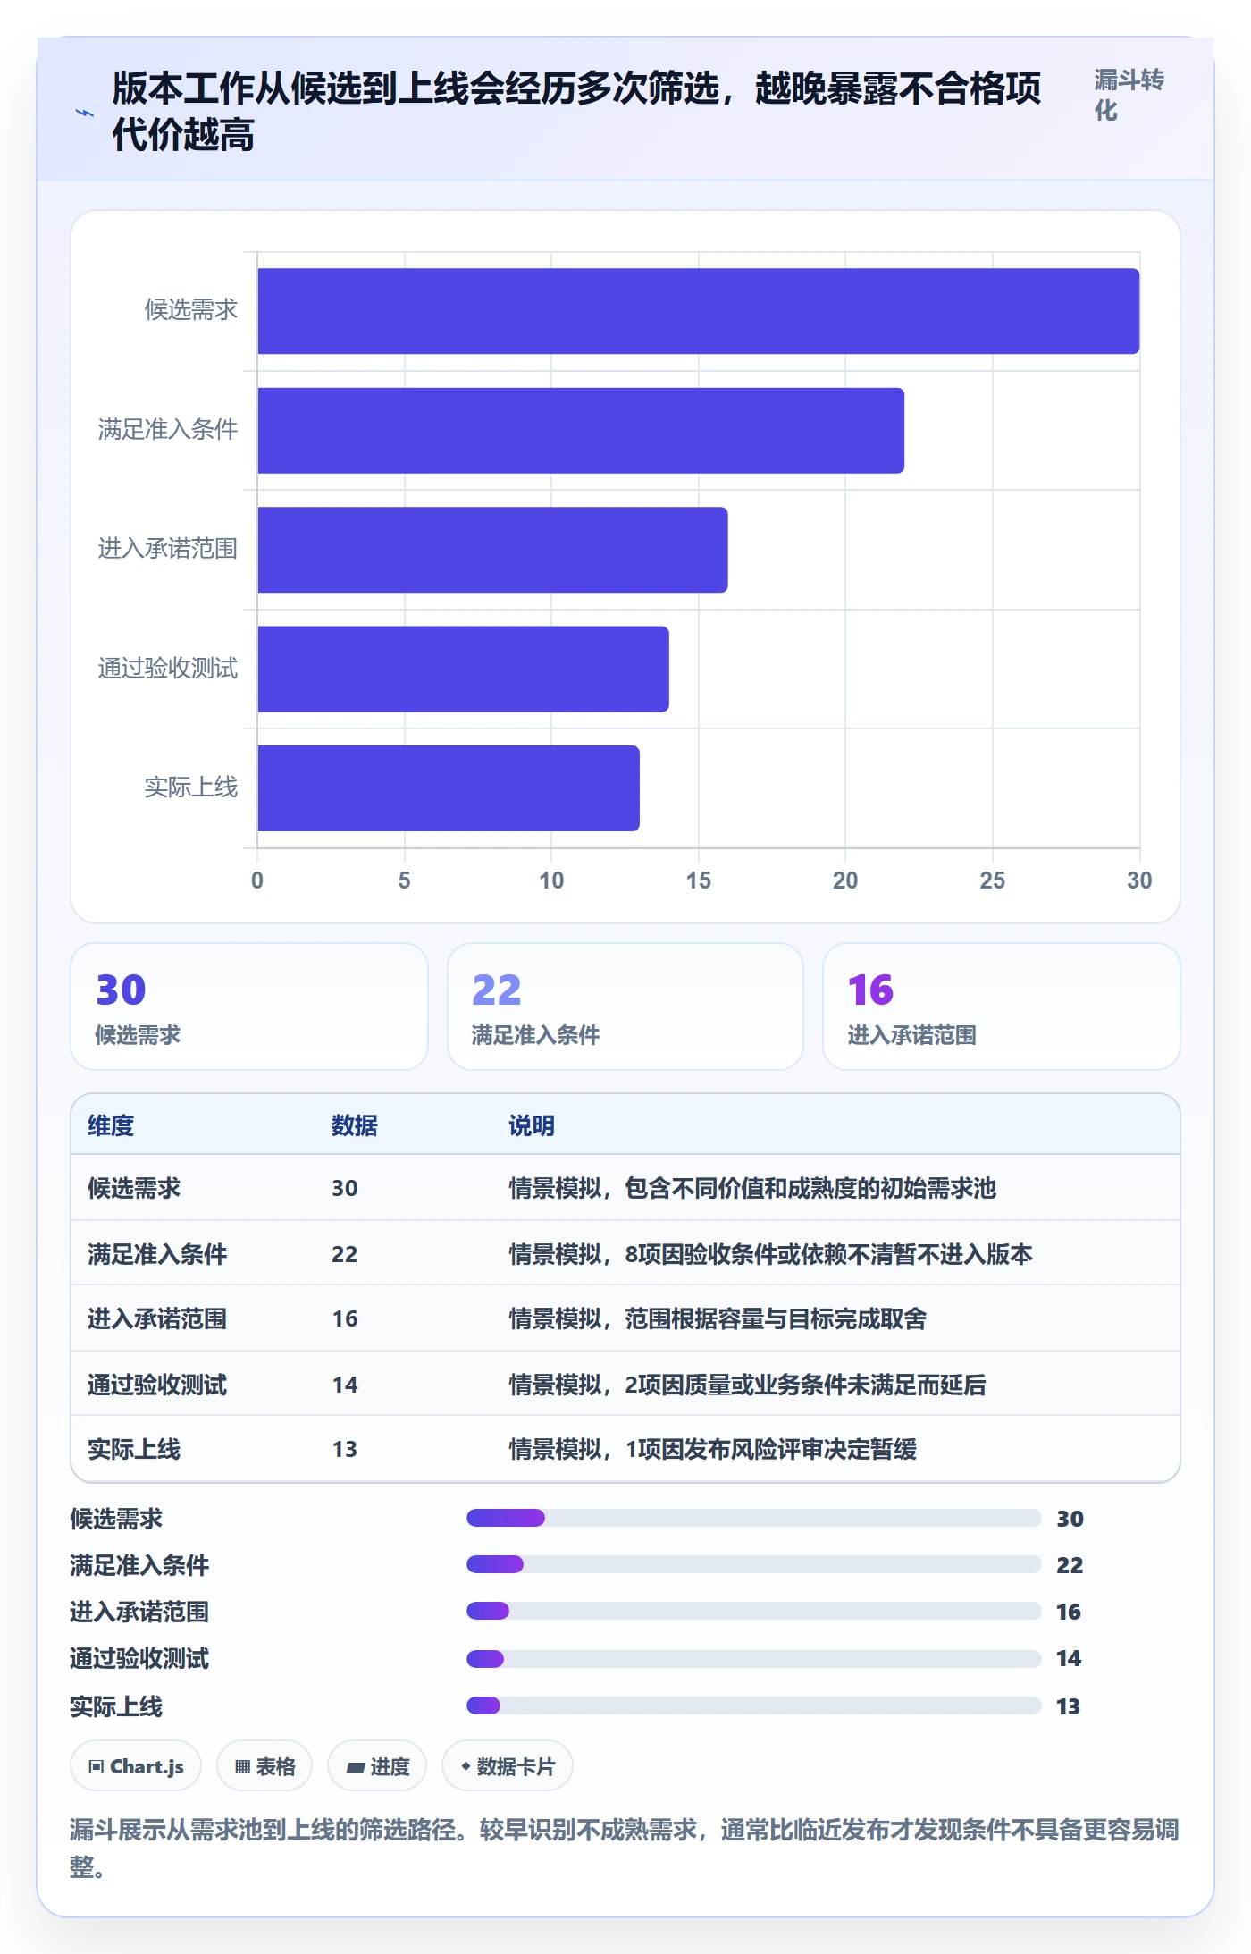Click the 进度 chip
The height and width of the screenshot is (1954, 1251).
point(377,1766)
